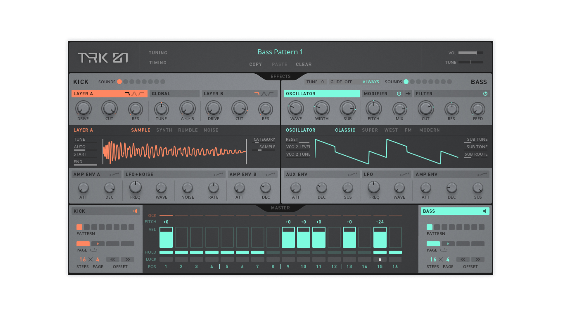Select the GLOBAL header
The height and width of the screenshot is (316, 561).
pyautogui.click(x=174, y=94)
